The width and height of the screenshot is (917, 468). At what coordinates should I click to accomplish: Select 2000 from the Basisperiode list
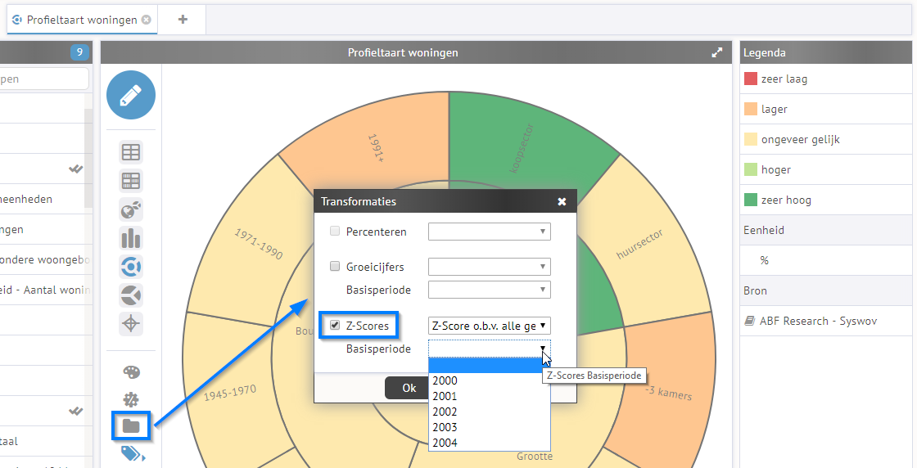(490, 380)
